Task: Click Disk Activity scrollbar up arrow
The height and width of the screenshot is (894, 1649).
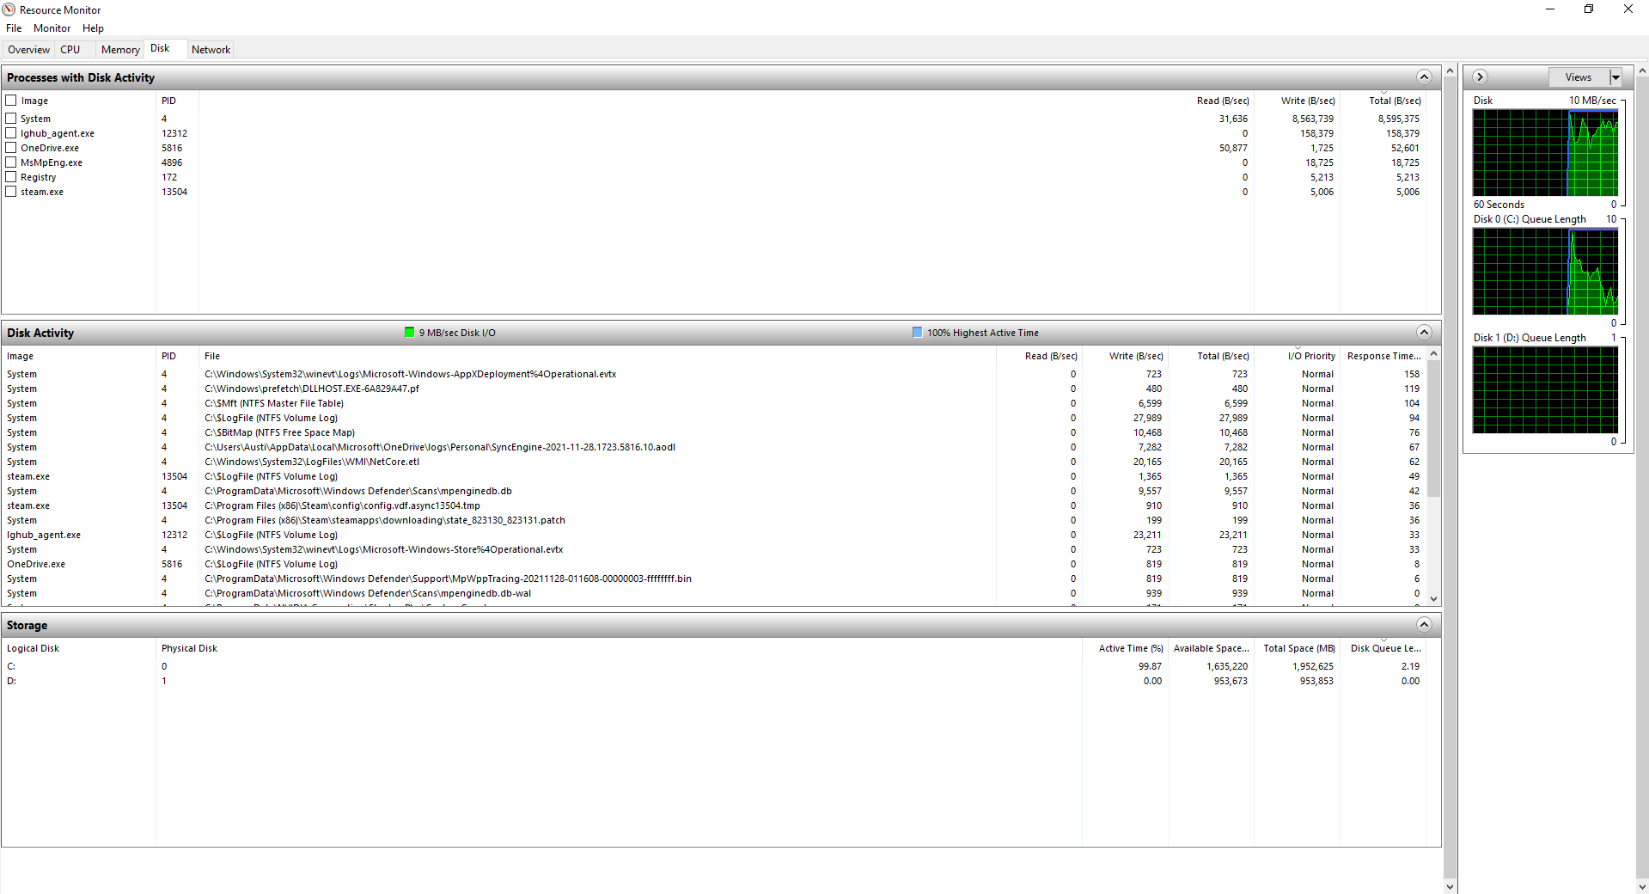Action: pos(1433,354)
